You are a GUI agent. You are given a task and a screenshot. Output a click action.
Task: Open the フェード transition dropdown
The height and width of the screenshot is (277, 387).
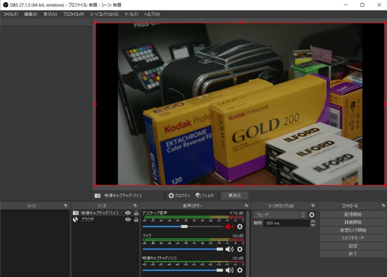280,215
